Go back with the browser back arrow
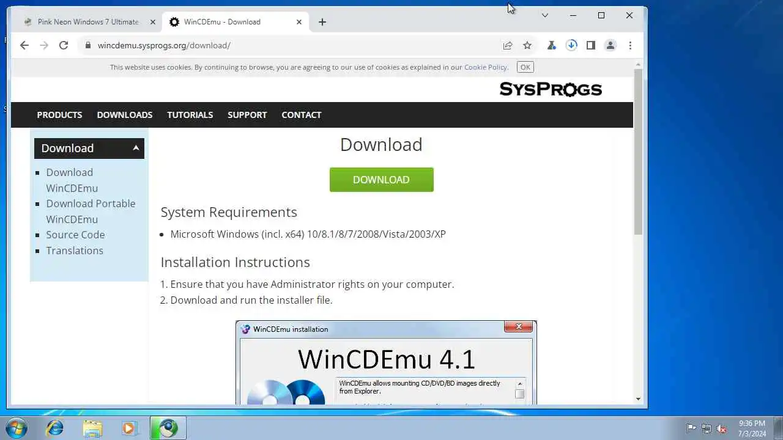This screenshot has width=783, height=440. (24, 45)
